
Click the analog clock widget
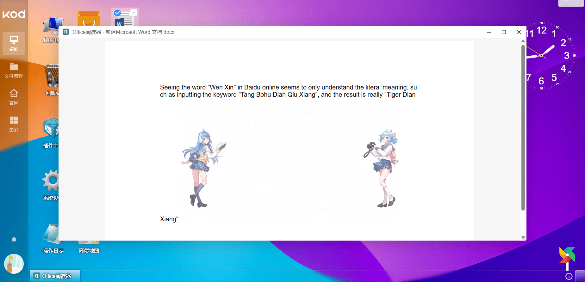pos(551,56)
